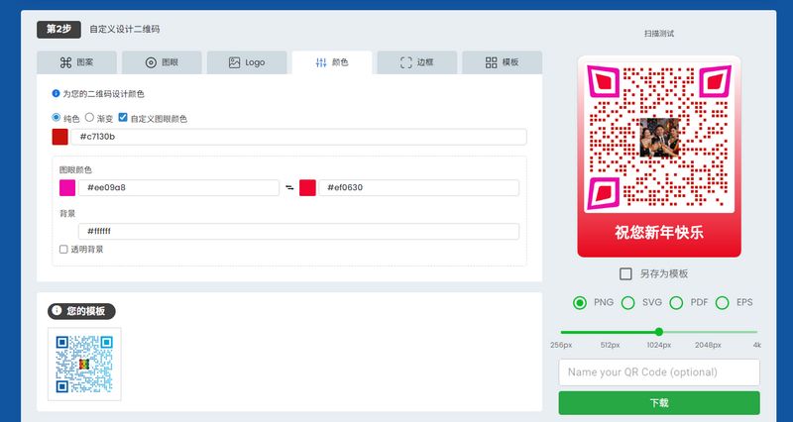
Task: Choose SVG as download format
Action: [x=627, y=303]
